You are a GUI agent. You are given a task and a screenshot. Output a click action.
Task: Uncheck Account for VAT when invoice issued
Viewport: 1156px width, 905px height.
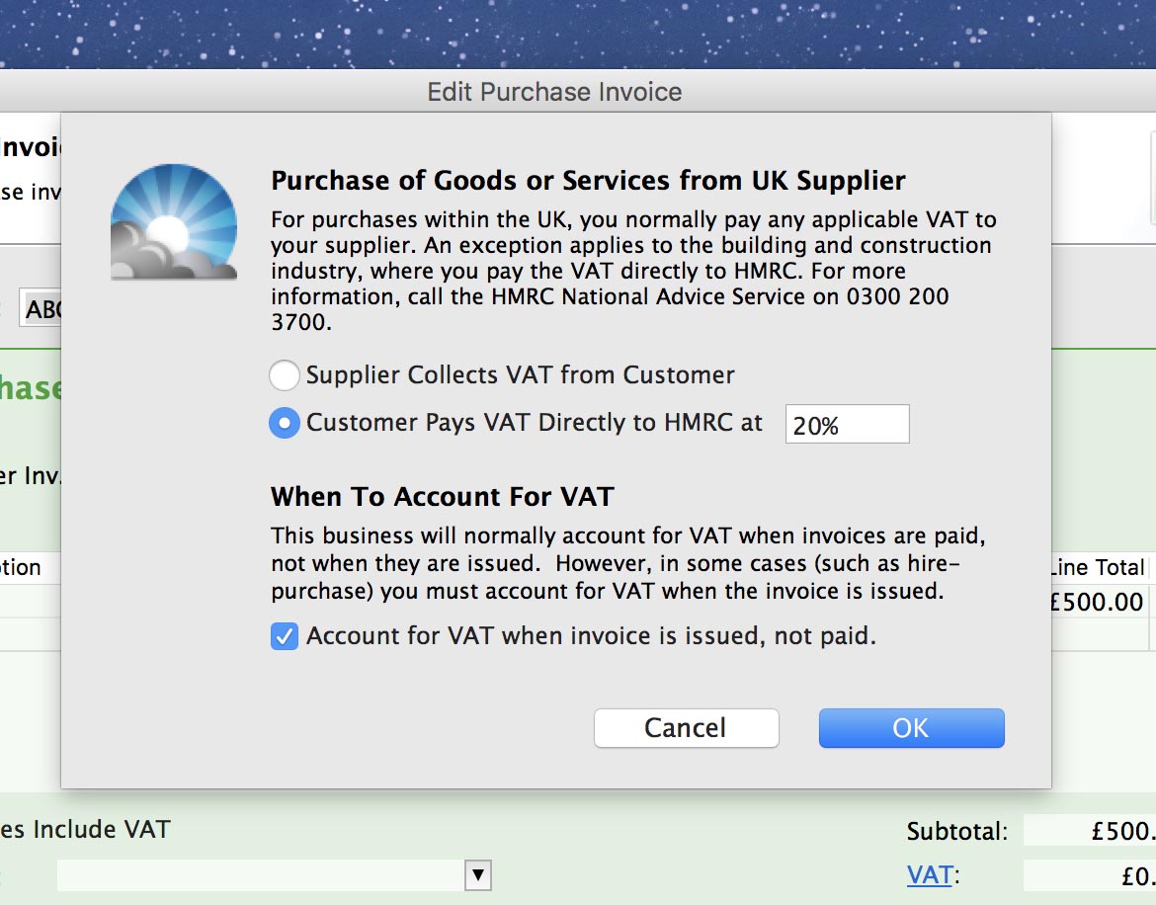tap(285, 637)
